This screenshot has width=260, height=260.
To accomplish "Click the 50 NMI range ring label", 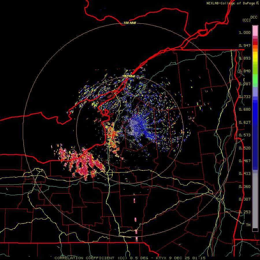I will click(x=130, y=77).
